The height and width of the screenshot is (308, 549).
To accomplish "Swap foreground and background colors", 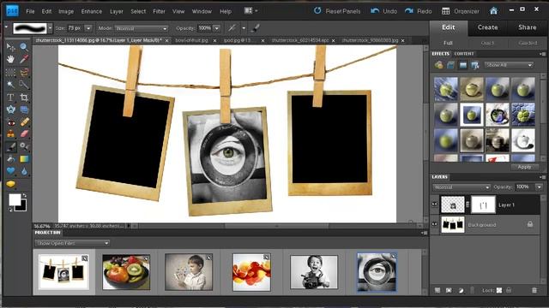I will (24, 196).
